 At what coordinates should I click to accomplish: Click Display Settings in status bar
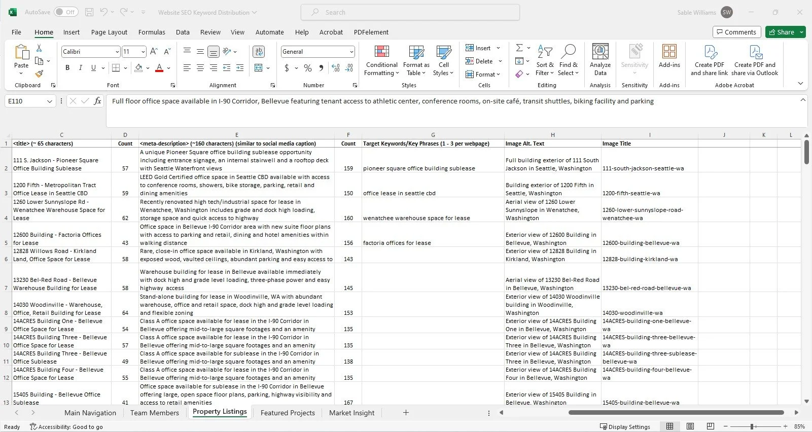click(625, 427)
